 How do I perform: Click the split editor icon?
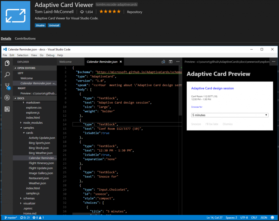[x=171, y=62]
